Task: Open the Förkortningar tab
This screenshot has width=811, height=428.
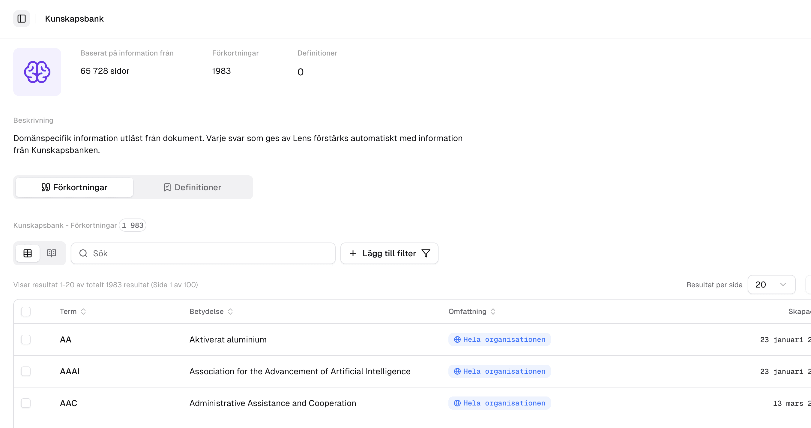Action: pyautogui.click(x=74, y=187)
